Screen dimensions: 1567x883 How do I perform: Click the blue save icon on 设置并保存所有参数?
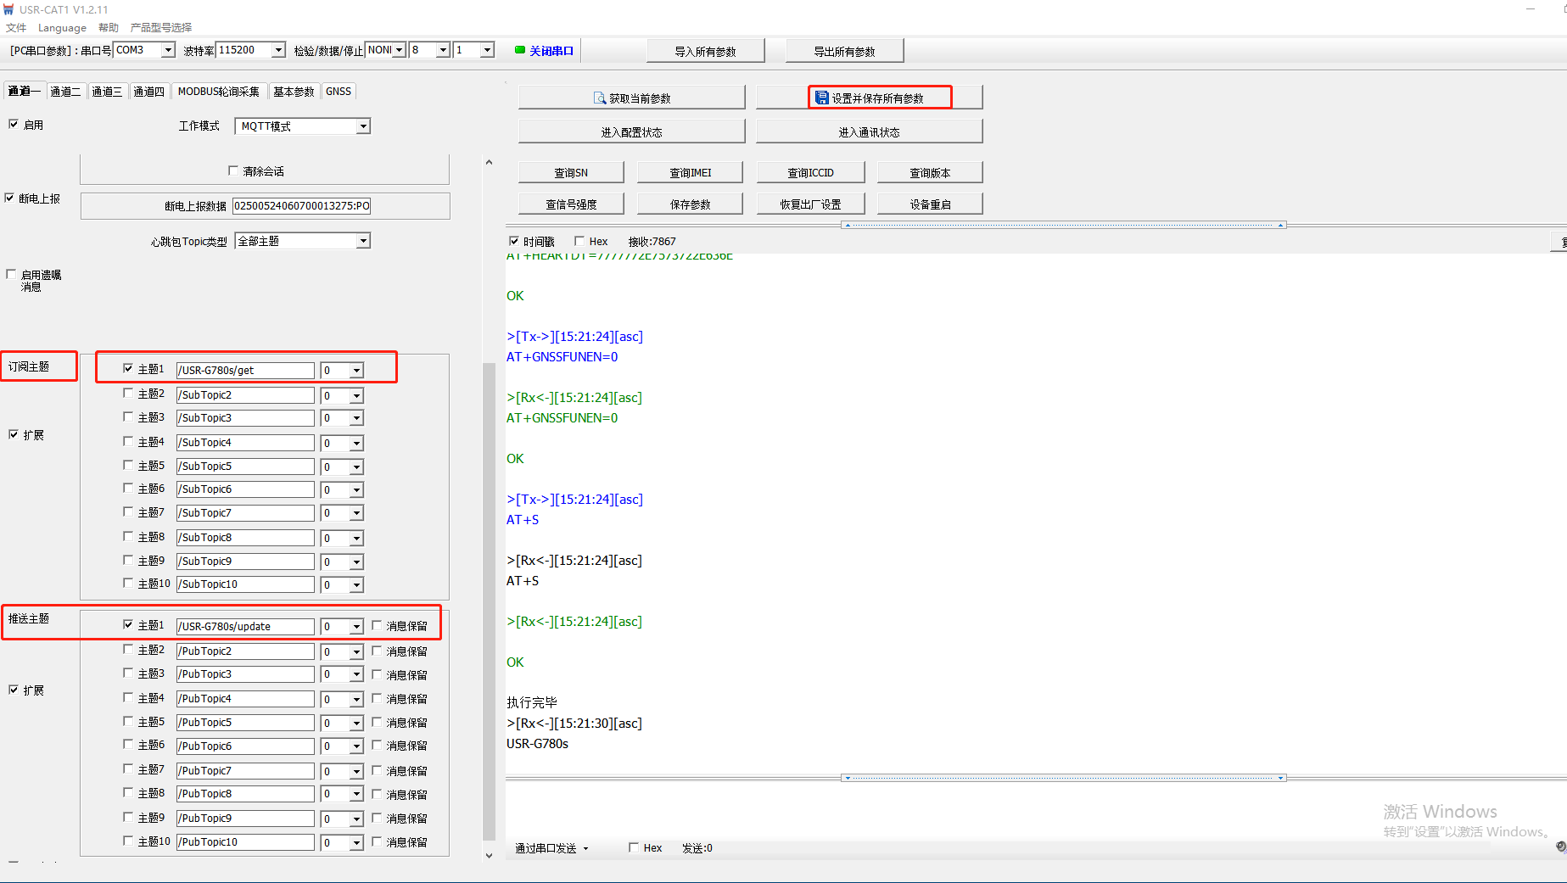pos(821,98)
